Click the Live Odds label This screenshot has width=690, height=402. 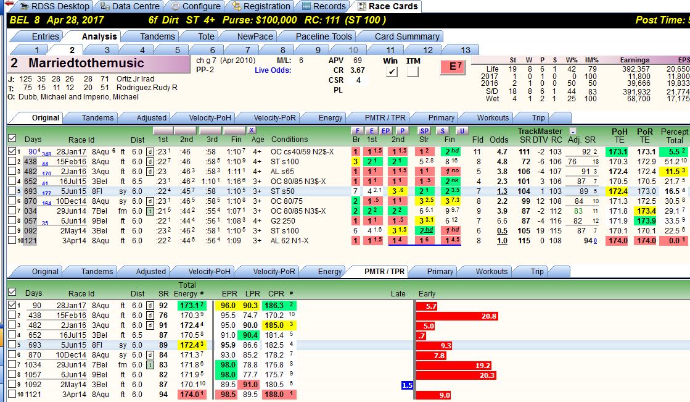(x=273, y=70)
